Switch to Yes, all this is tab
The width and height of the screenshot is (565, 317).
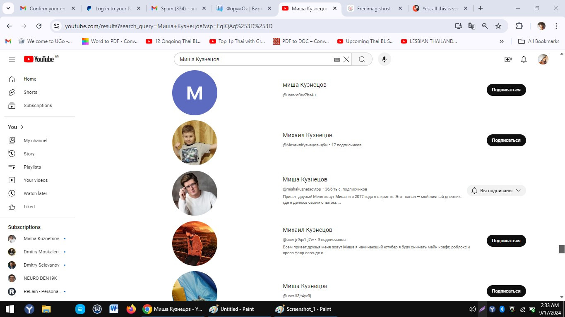[x=440, y=8]
